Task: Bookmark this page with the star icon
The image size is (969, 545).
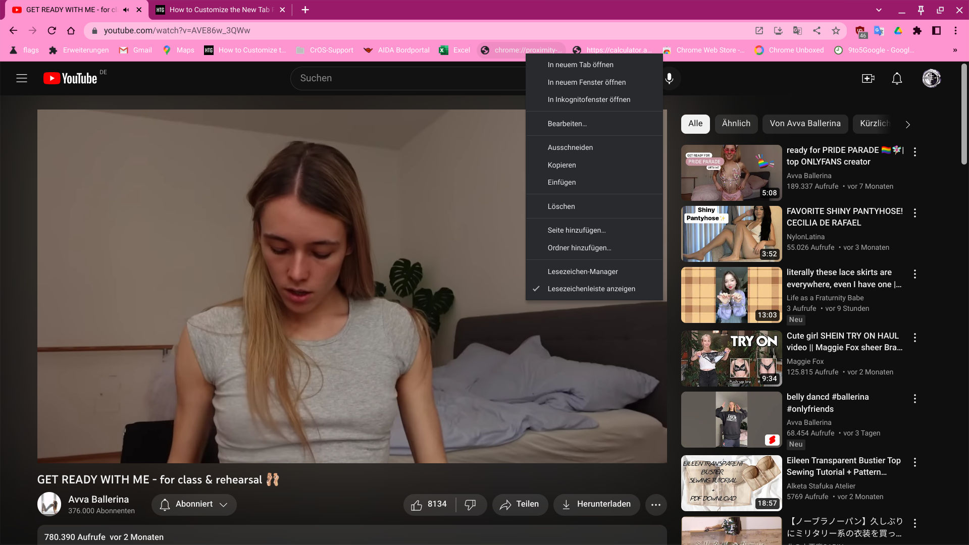Action: [836, 31]
